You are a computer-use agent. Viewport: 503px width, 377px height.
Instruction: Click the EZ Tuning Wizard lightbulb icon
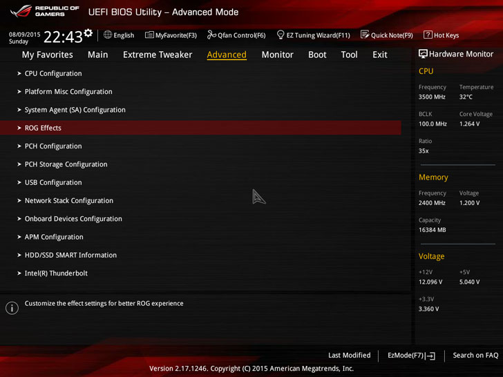(281, 35)
